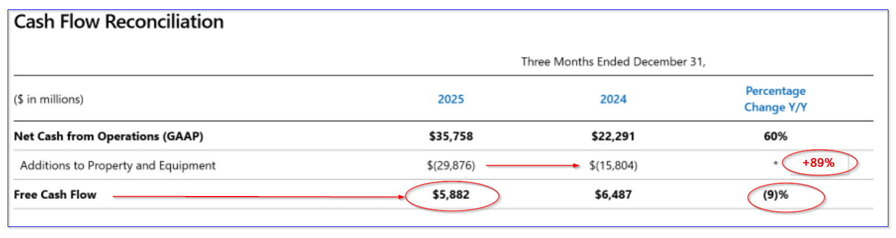Click the red +89% annotation box
Image resolution: width=896 pixels, height=238 pixels.
[818, 164]
